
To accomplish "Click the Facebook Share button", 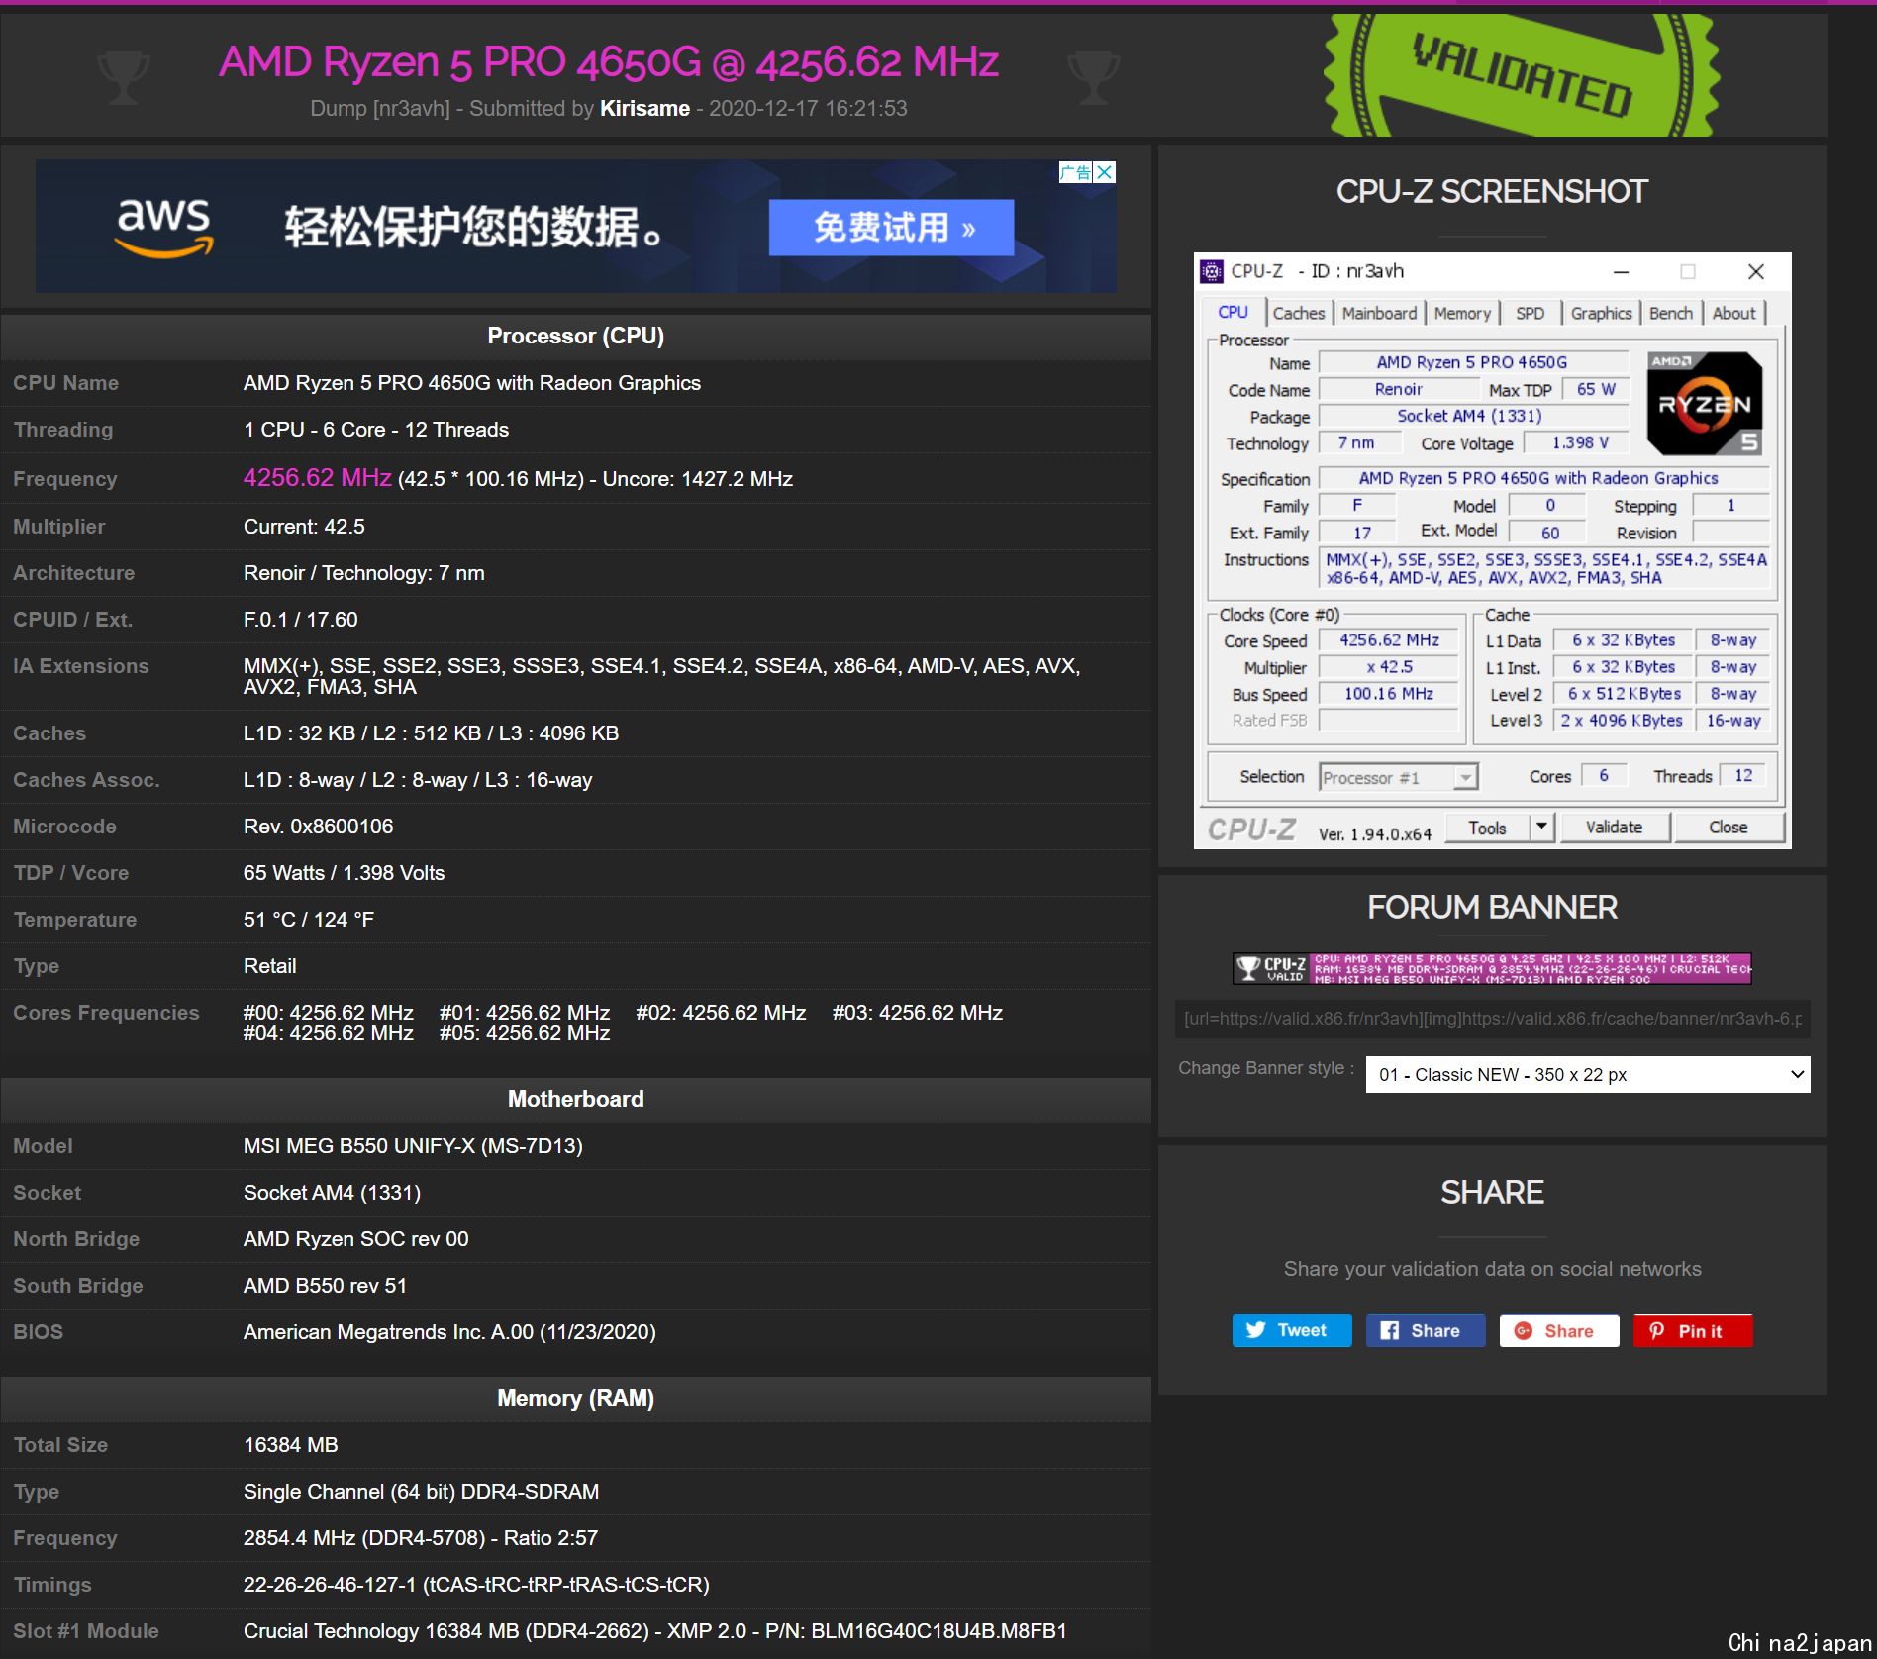I will pos(1426,1330).
